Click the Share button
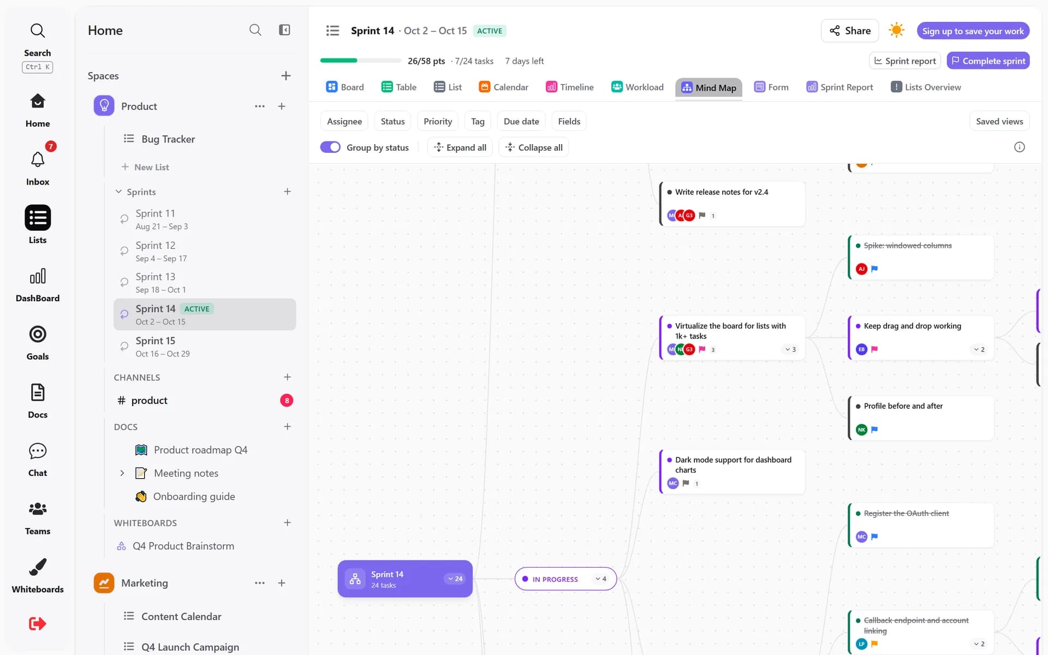The width and height of the screenshot is (1048, 655). [850, 31]
